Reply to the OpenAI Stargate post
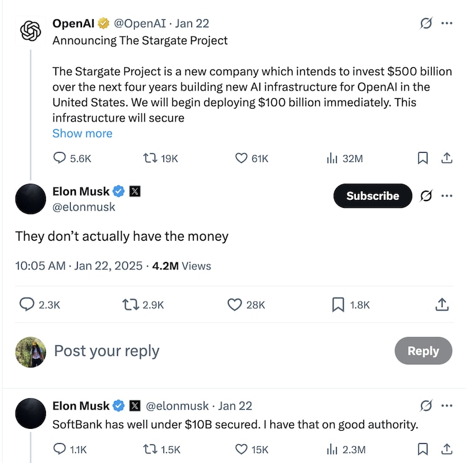The height and width of the screenshot is (463, 466). tap(60, 158)
